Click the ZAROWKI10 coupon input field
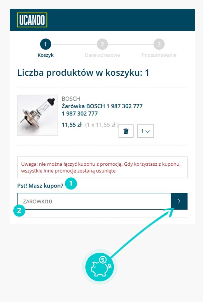Image resolution: width=203 pixels, height=302 pixels. 94,201
